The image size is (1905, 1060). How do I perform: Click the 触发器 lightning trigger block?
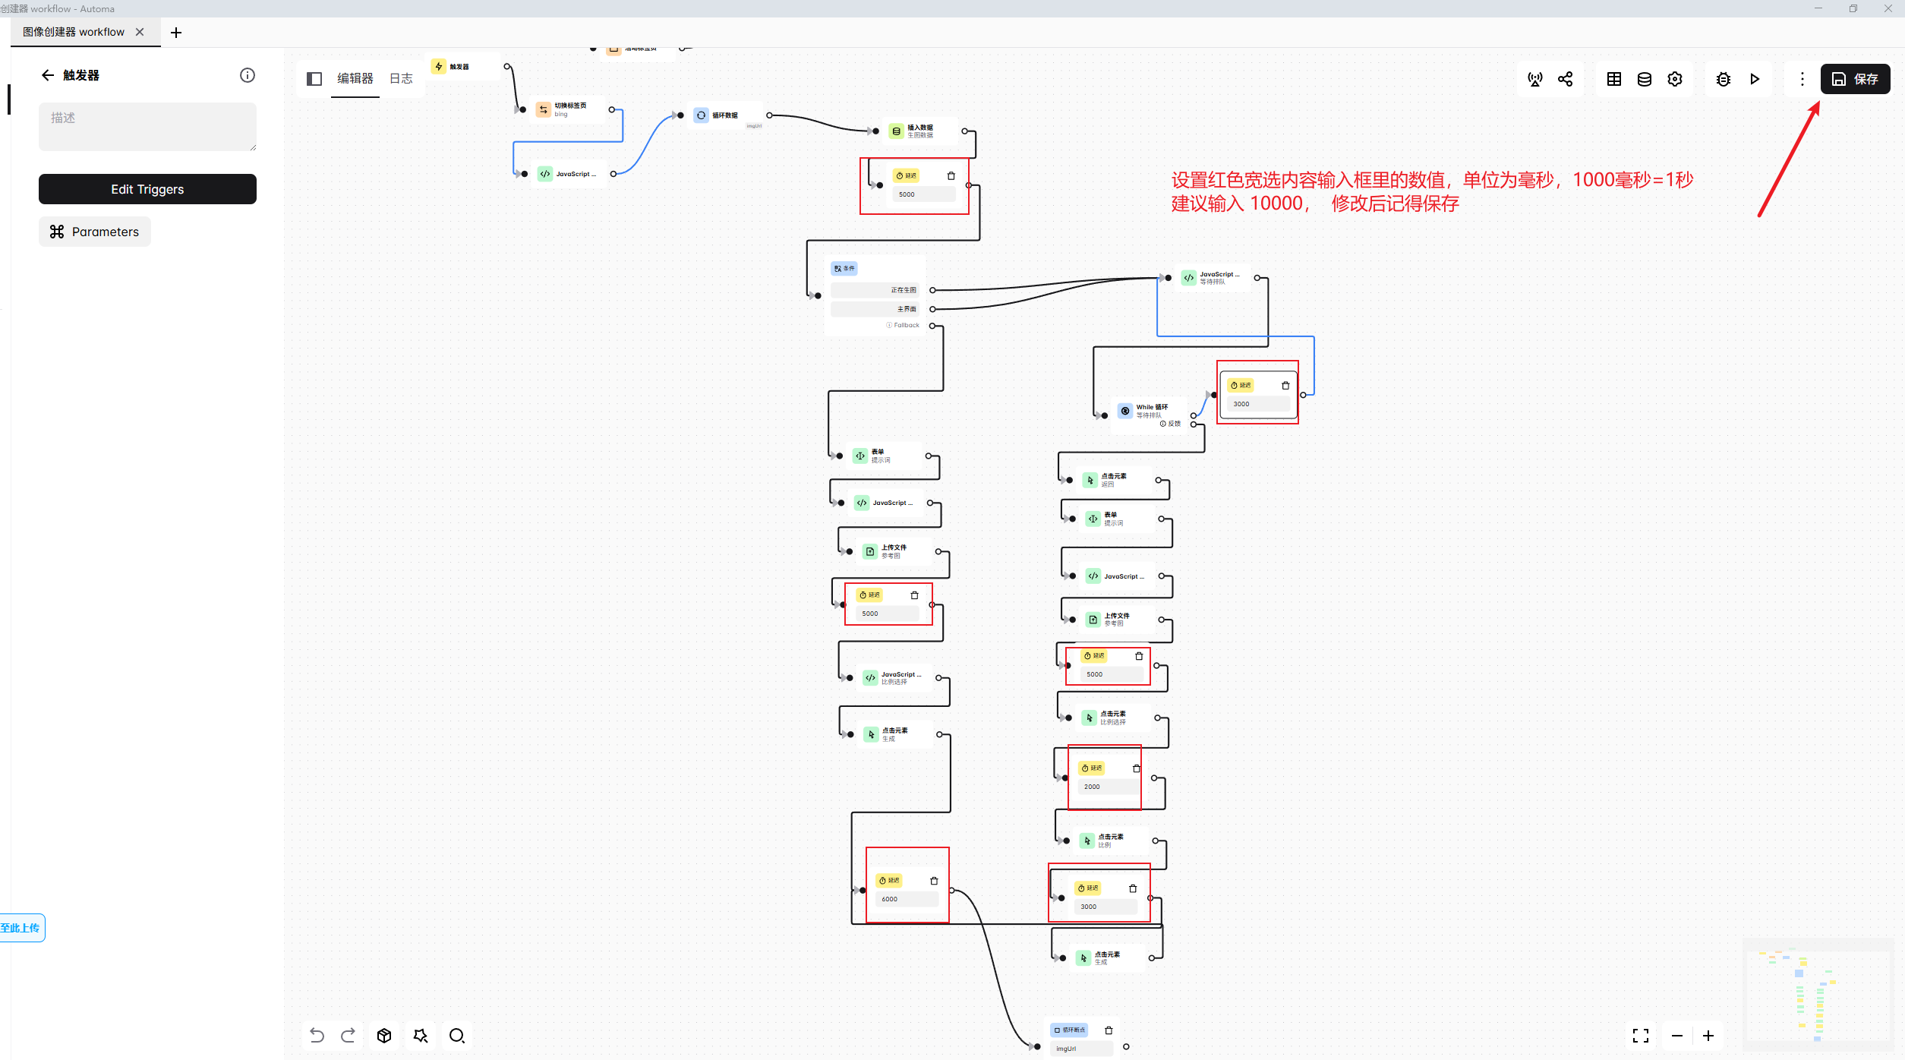tap(463, 67)
